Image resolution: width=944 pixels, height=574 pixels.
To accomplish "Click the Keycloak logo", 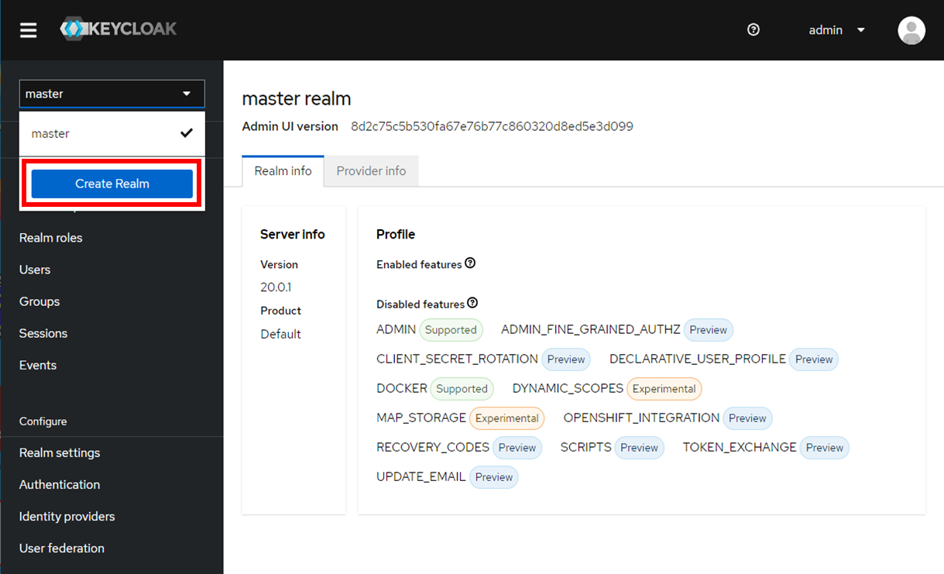I will click(118, 29).
